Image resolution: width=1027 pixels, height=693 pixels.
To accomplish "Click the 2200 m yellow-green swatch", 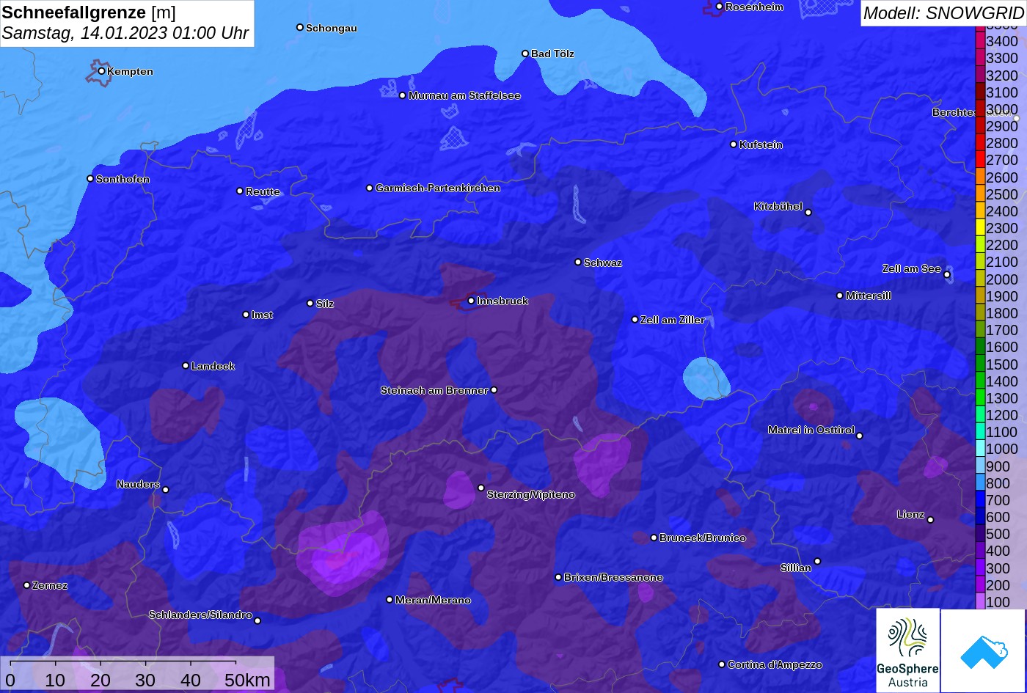I will tap(981, 246).
